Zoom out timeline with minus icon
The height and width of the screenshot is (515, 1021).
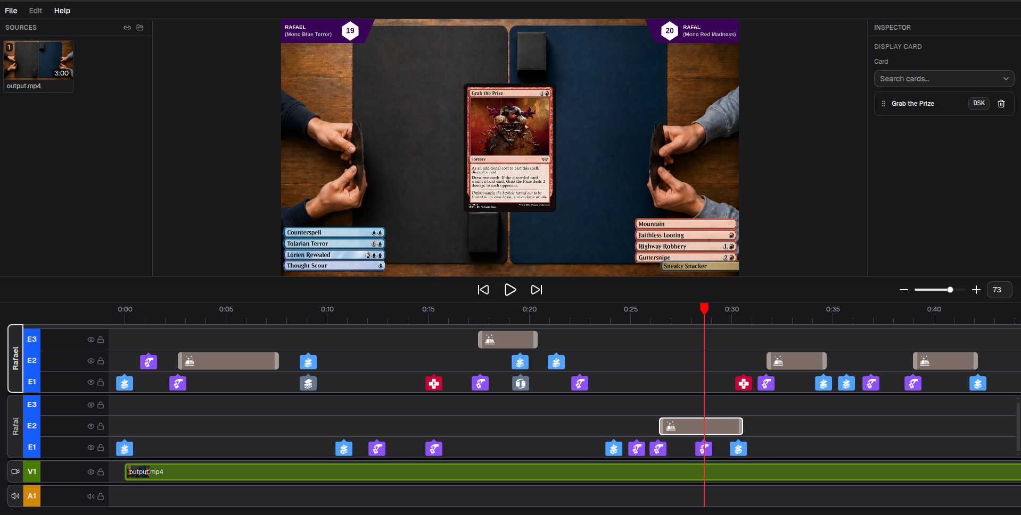pos(904,290)
